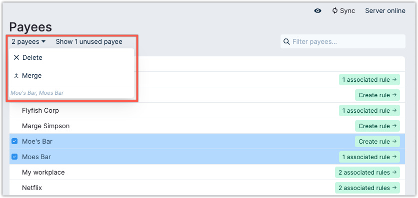Screen dimensions: 418x198
Task: Click Show 1 unused payee
Action: (89, 42)
